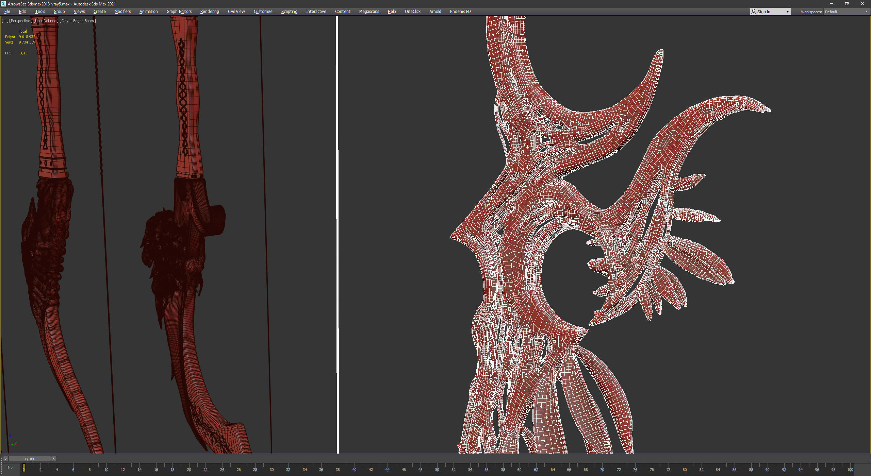Click the white vertical viewport divider bar
The height and width of the screenshot is (476, 871).
click(338, 235)
